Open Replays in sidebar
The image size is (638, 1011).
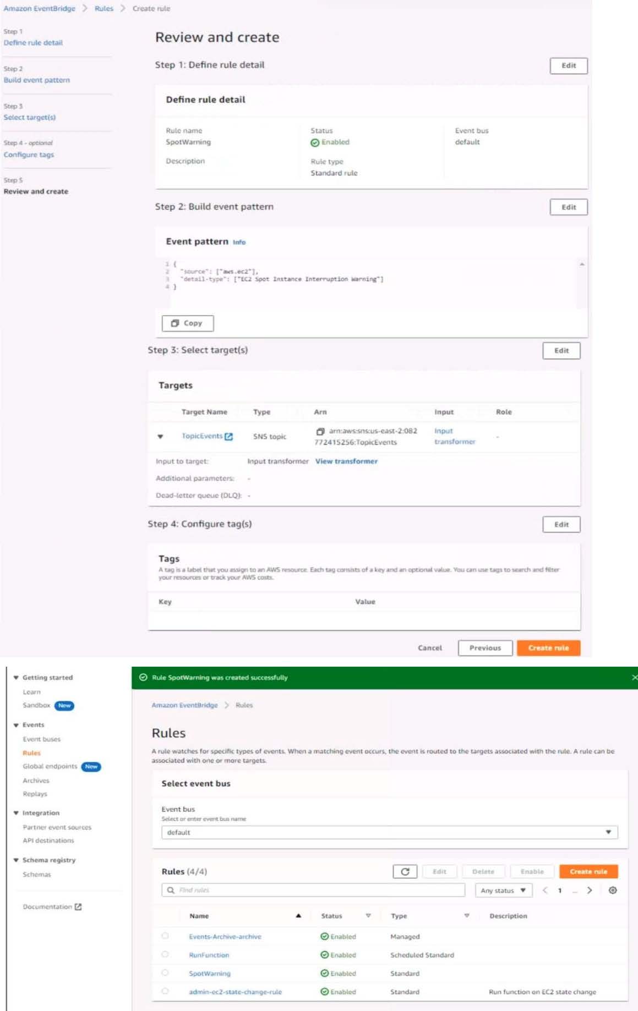pos(35,794)
